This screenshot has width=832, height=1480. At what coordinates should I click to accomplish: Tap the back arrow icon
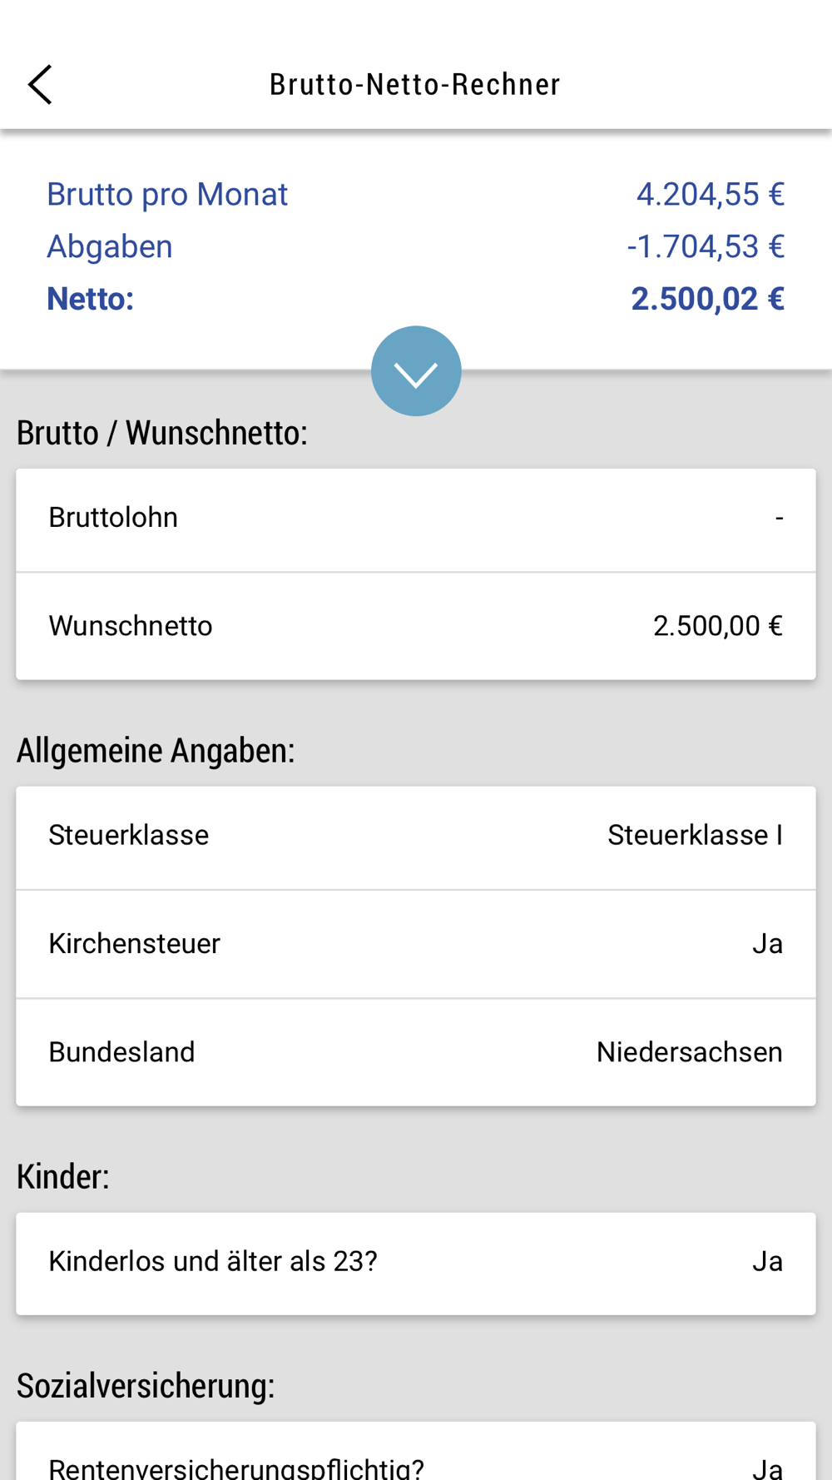[40, 84]
